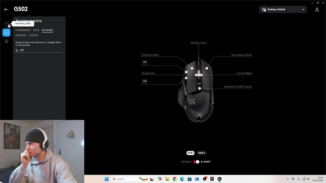Click the Secondary Click marker on mouse
Image resolution: width=326 pixels, height=183 pixels.
(207, 68)
